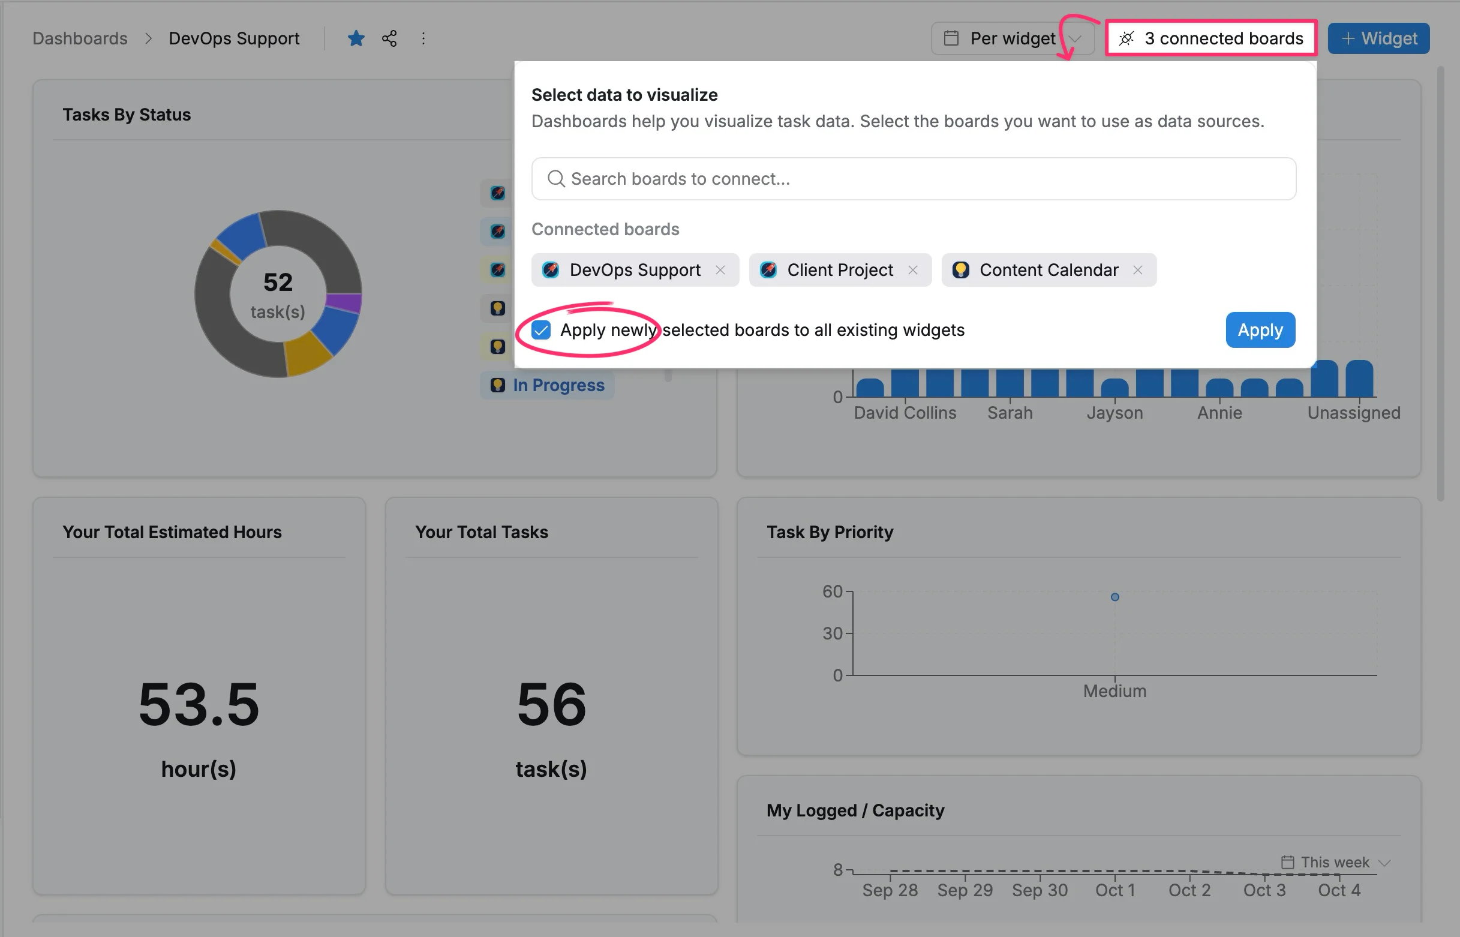Remove the Client Project connected board
This screenshot has width=1460, height=937.
[x=912, y=269]
